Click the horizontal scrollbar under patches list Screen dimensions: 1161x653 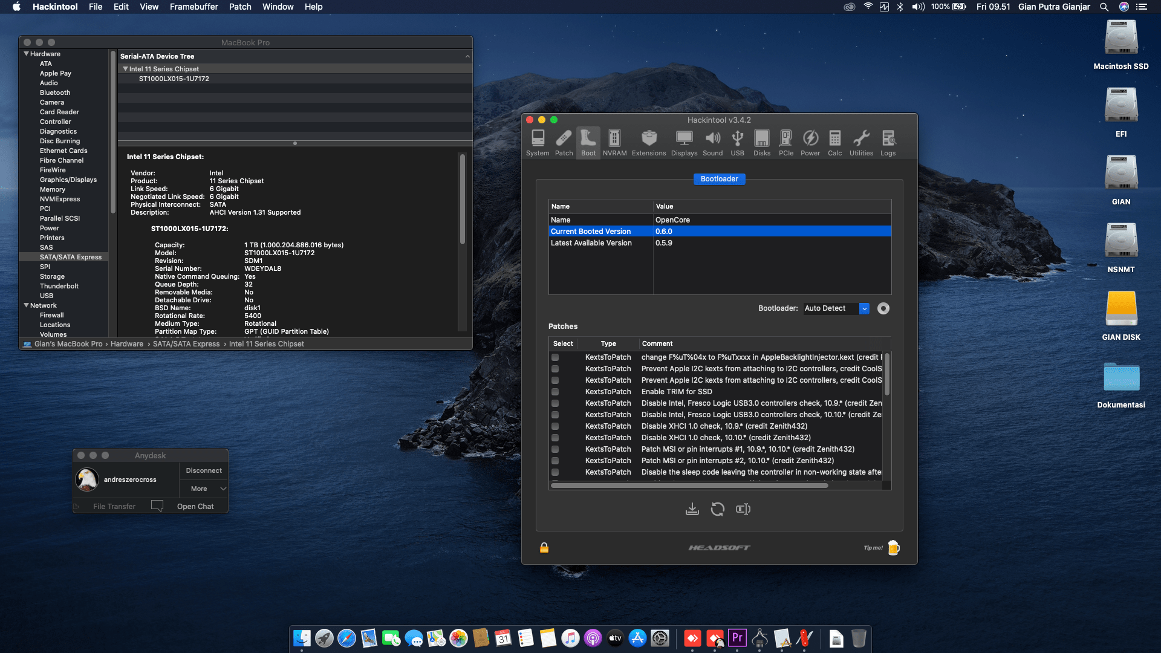[x=689, y=485]
